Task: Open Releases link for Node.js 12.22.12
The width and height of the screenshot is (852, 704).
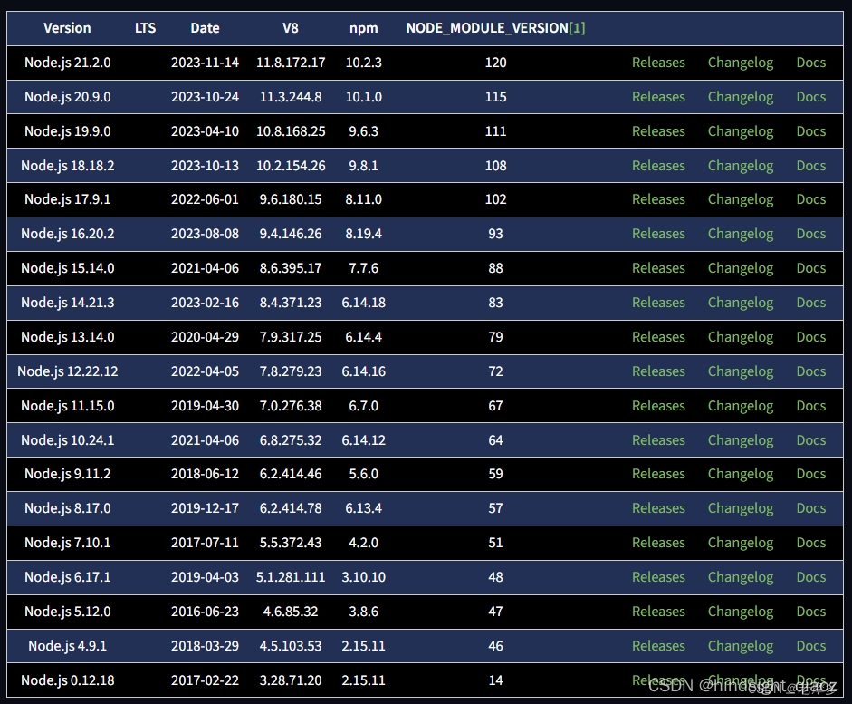Action: pos(658,371)
